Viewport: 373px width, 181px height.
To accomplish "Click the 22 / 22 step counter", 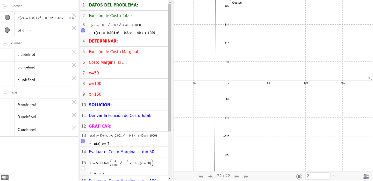I will [224, 176].
